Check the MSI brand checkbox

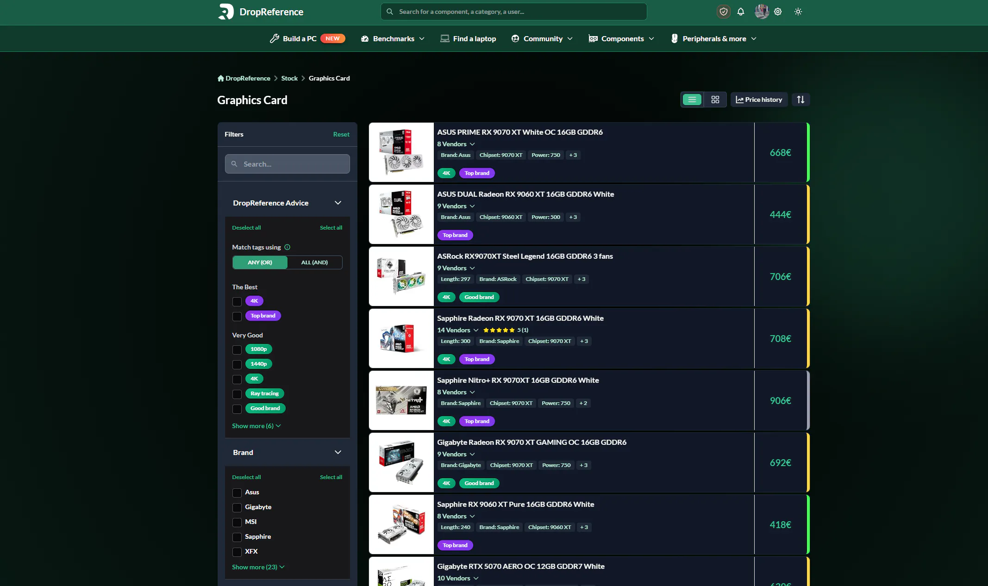[x=237, y=522]
